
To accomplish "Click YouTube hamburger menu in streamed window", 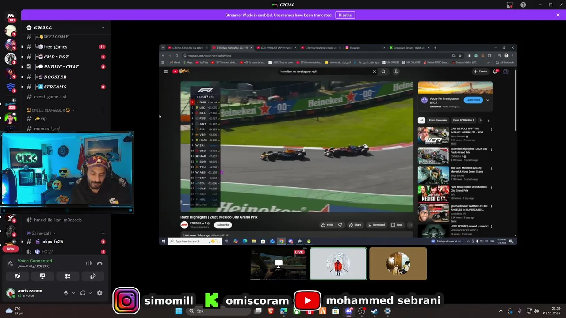I will (x=166, y=72).
